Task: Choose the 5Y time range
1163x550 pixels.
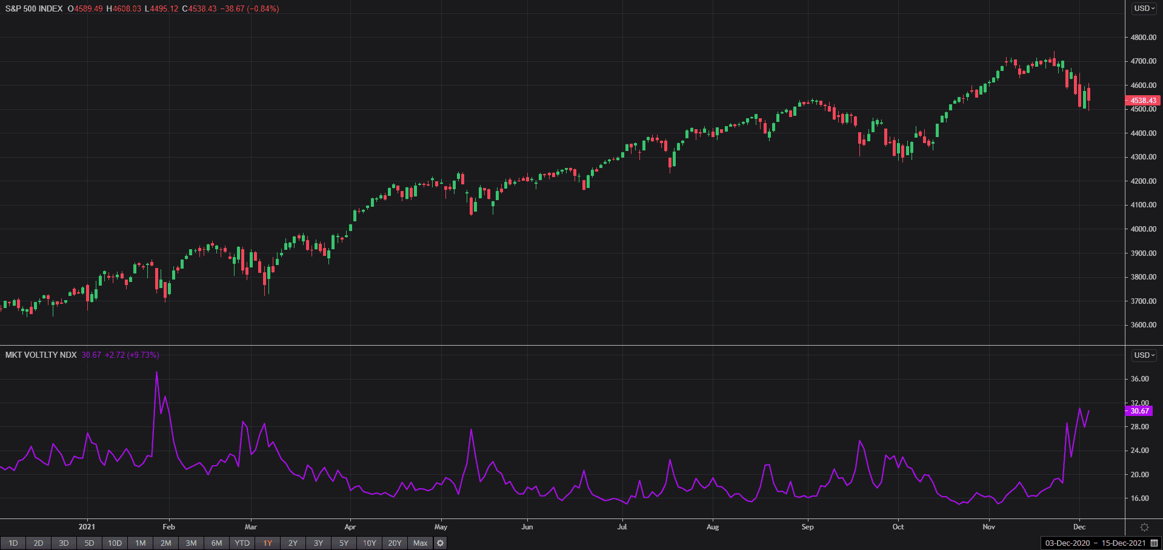Action: click(x=344, y=543)
